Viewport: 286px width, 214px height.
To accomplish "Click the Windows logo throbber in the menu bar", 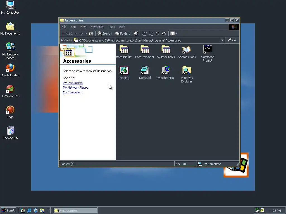I will [x=234, y=27].
